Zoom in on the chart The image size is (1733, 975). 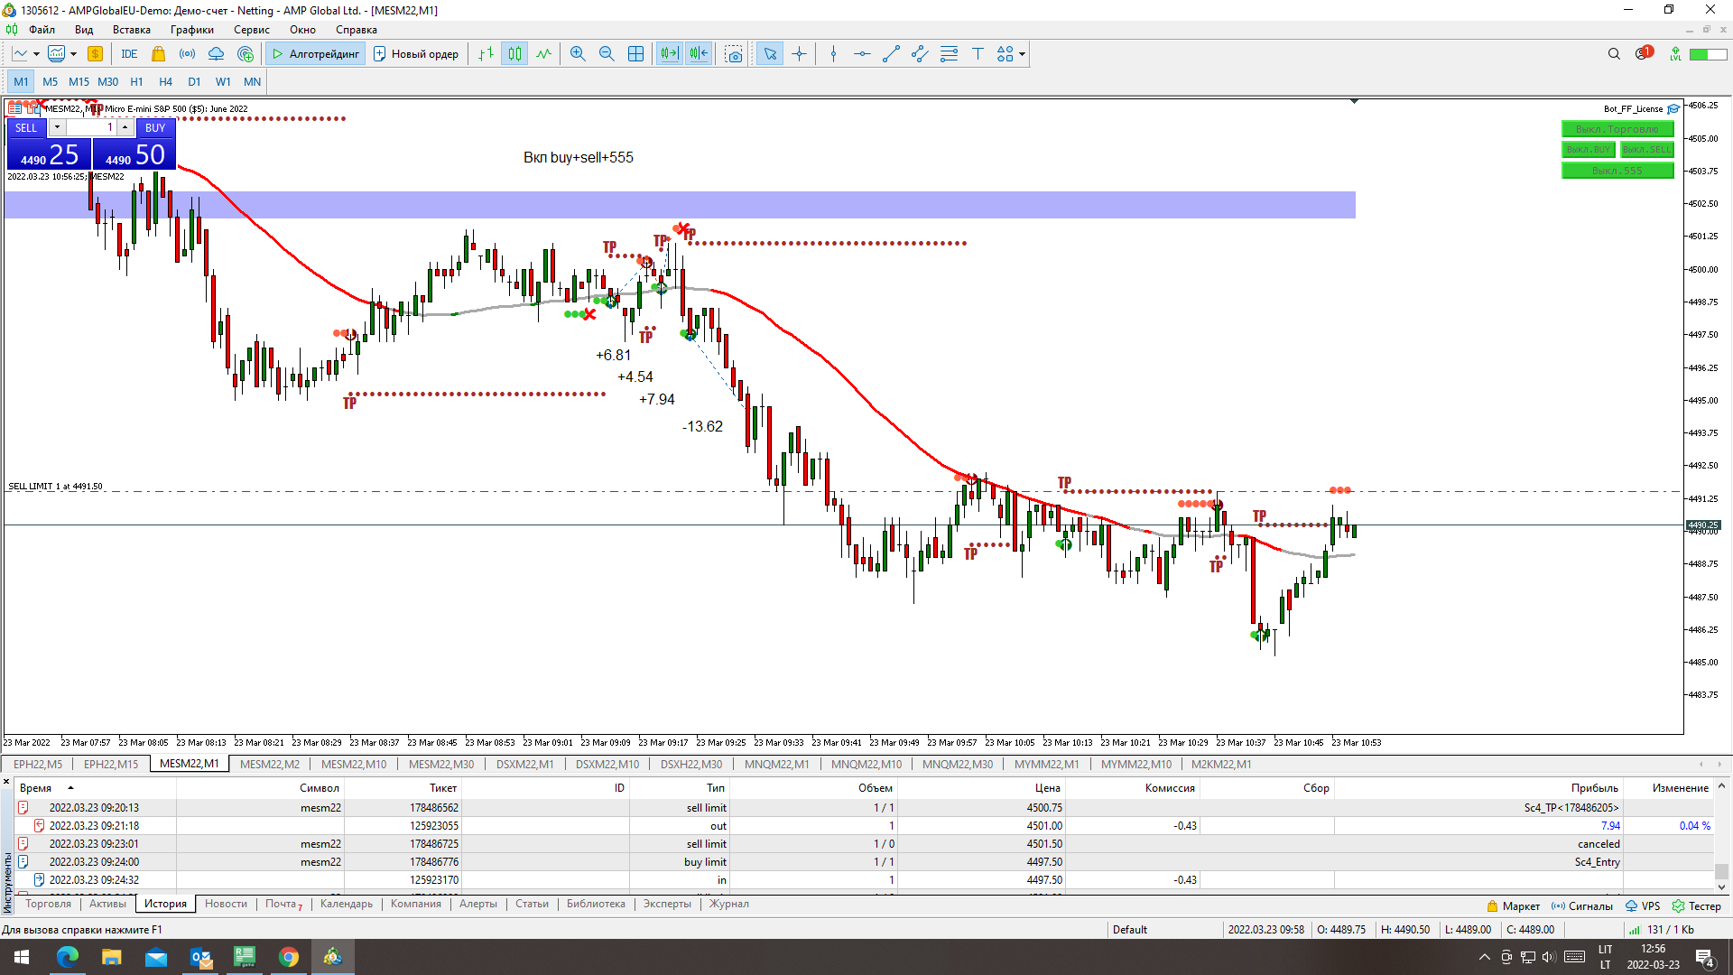point(578,54)
